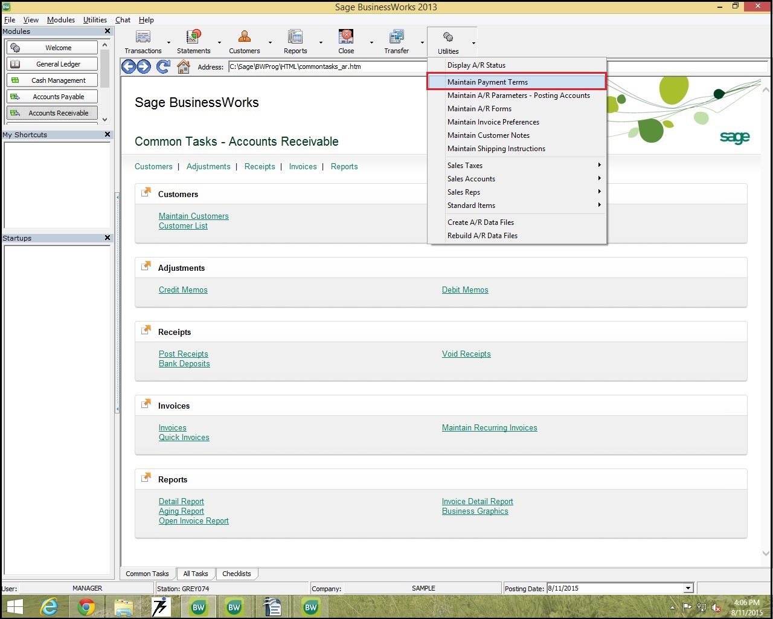Open the Business Graphics link
Screen dimensions: 773x619
pos(475,511)
